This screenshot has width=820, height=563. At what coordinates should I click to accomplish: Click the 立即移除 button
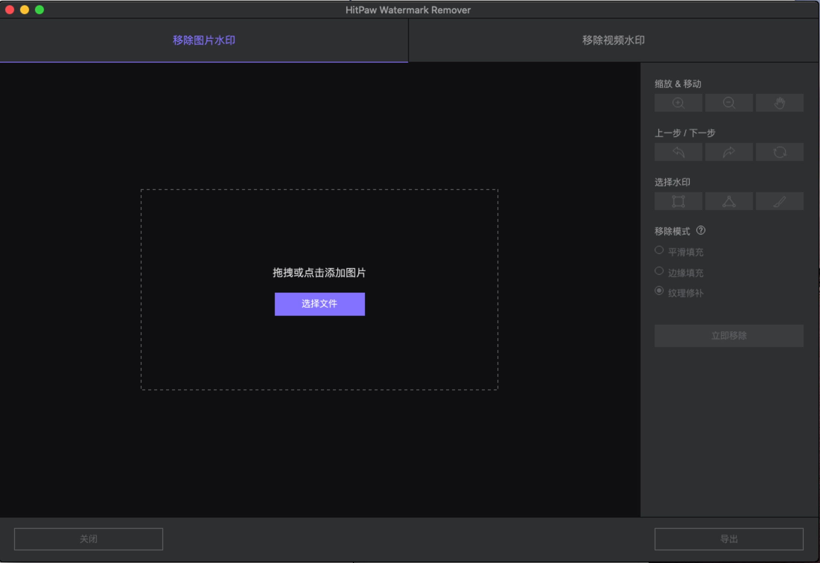pos(729,336)
